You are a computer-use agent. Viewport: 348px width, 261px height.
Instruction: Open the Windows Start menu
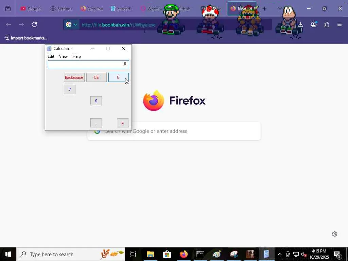point(8,254)
